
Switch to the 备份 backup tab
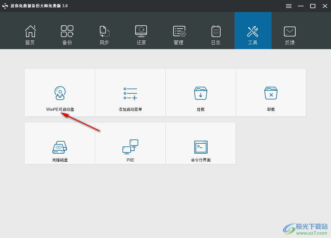[x=67, y=35]
